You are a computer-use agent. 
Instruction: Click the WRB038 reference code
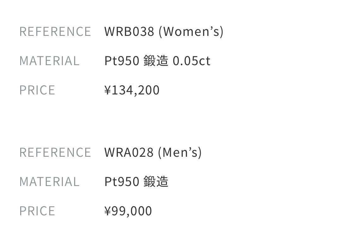pyautogui.click(x=129, y=31)
